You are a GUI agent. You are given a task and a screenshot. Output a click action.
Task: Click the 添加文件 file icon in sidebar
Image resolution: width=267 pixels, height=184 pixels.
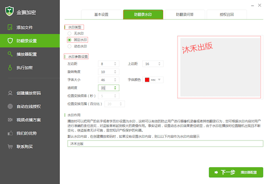pos(10,27)
